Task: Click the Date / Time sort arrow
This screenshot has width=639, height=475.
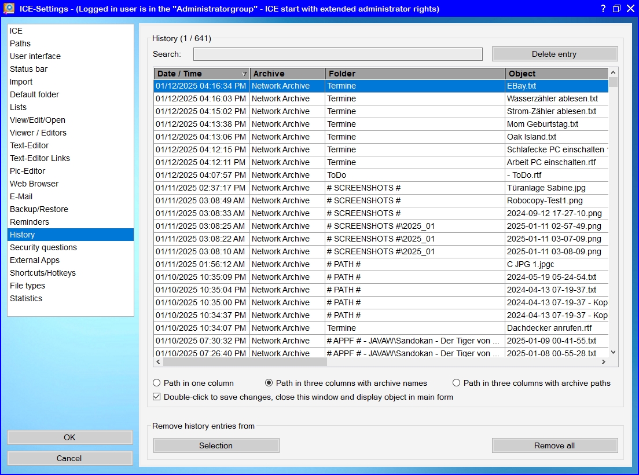Action: [x=244, y=74]
